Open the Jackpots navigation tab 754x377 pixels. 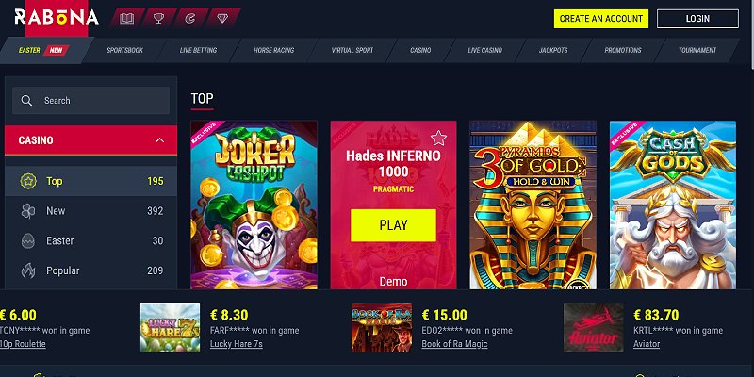(553, 50)
